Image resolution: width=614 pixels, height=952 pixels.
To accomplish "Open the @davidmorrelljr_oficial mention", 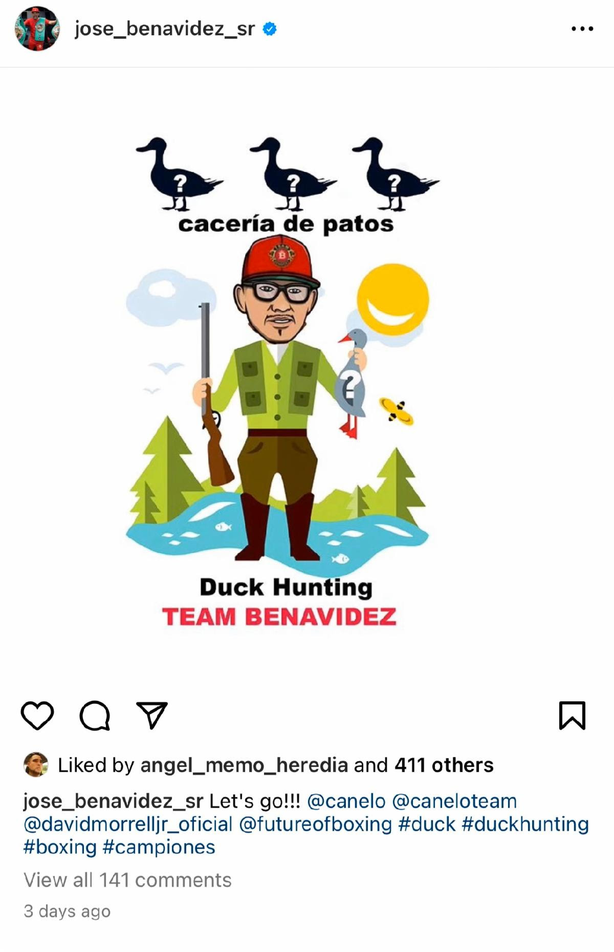I will [128, 824].
